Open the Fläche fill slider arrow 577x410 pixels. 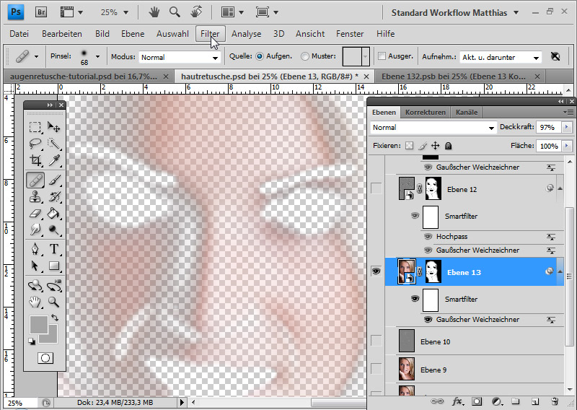(566, 146)
